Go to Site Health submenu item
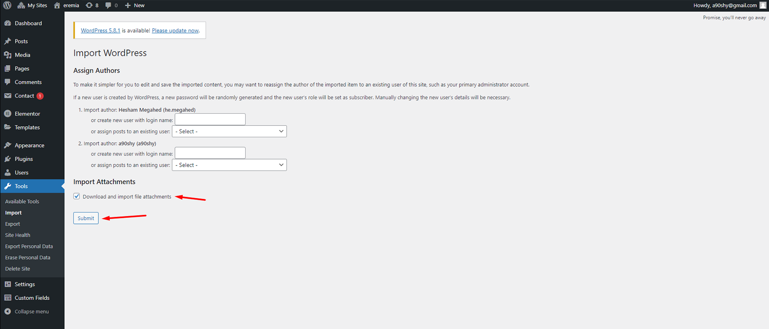 click(x=18, y=235)
